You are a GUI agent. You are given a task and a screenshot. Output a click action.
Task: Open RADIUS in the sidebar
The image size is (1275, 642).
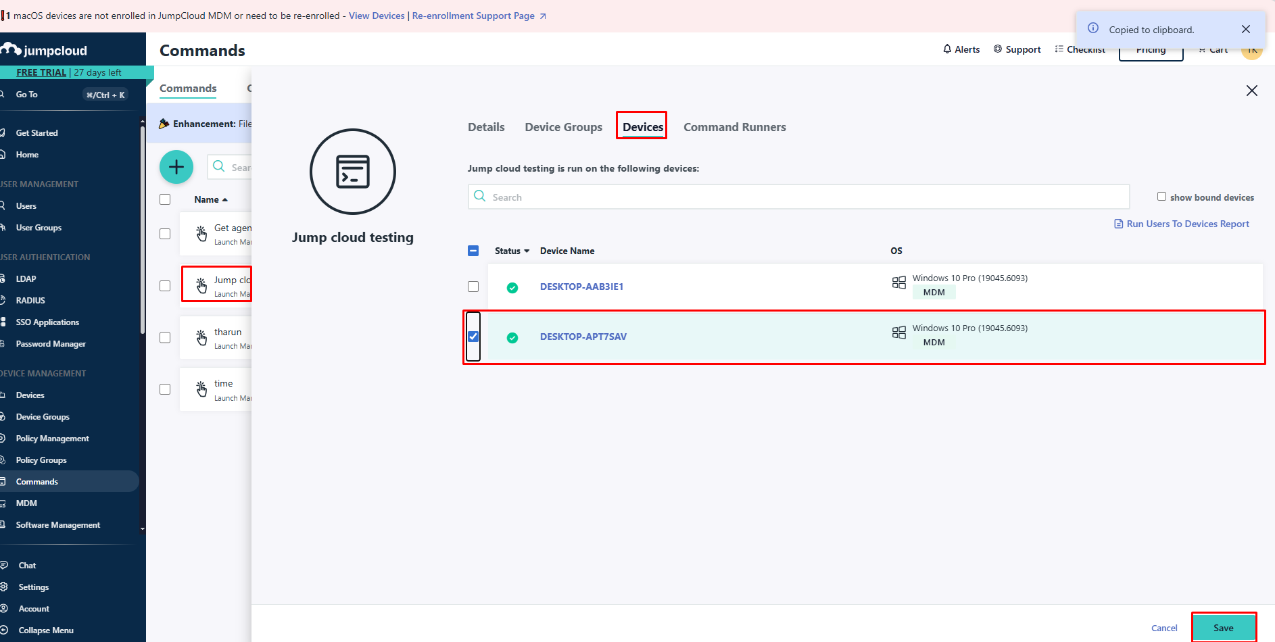(30, 301)
